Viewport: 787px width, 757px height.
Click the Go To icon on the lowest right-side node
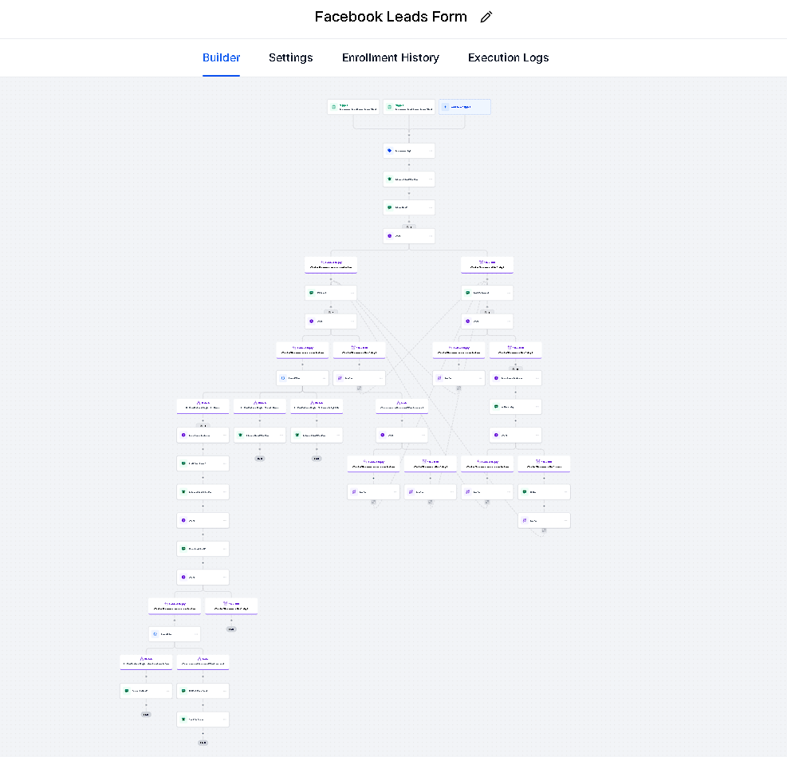(x=524, y=521)
